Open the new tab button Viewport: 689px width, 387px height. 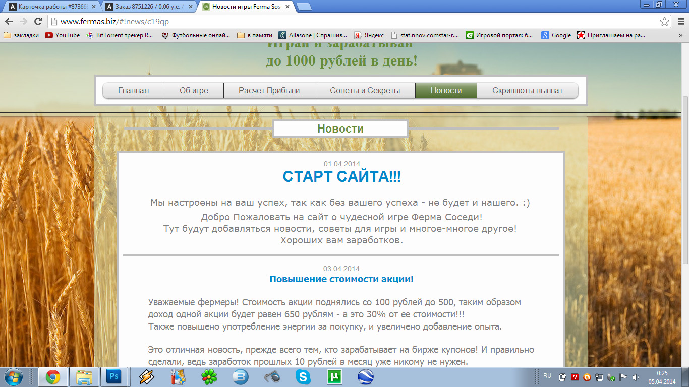click(304, 7)
